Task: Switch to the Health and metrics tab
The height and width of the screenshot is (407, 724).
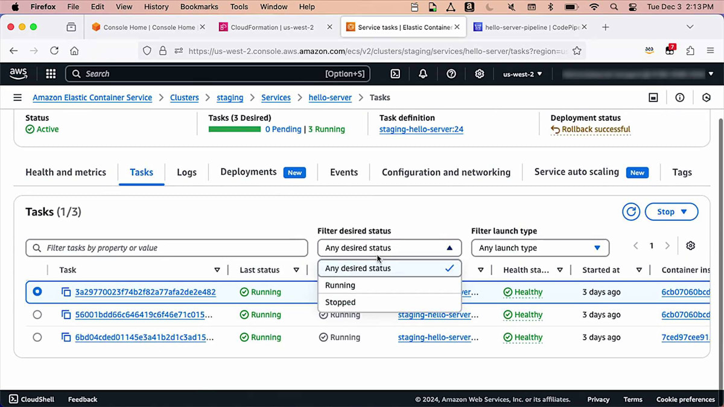Action: pos(66,172)
